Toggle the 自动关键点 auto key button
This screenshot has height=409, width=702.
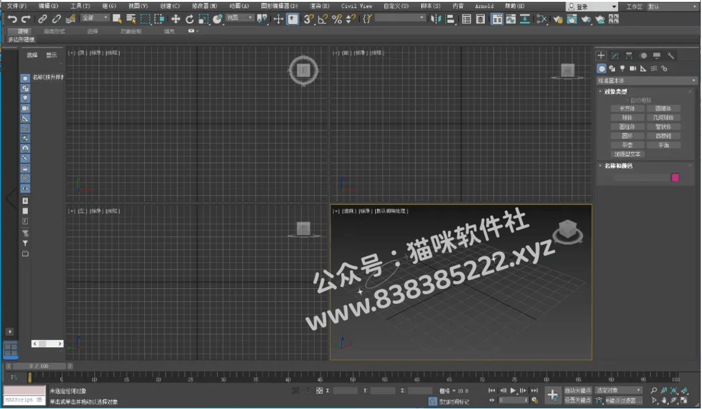pyautogui.click(x=578, y=390)
